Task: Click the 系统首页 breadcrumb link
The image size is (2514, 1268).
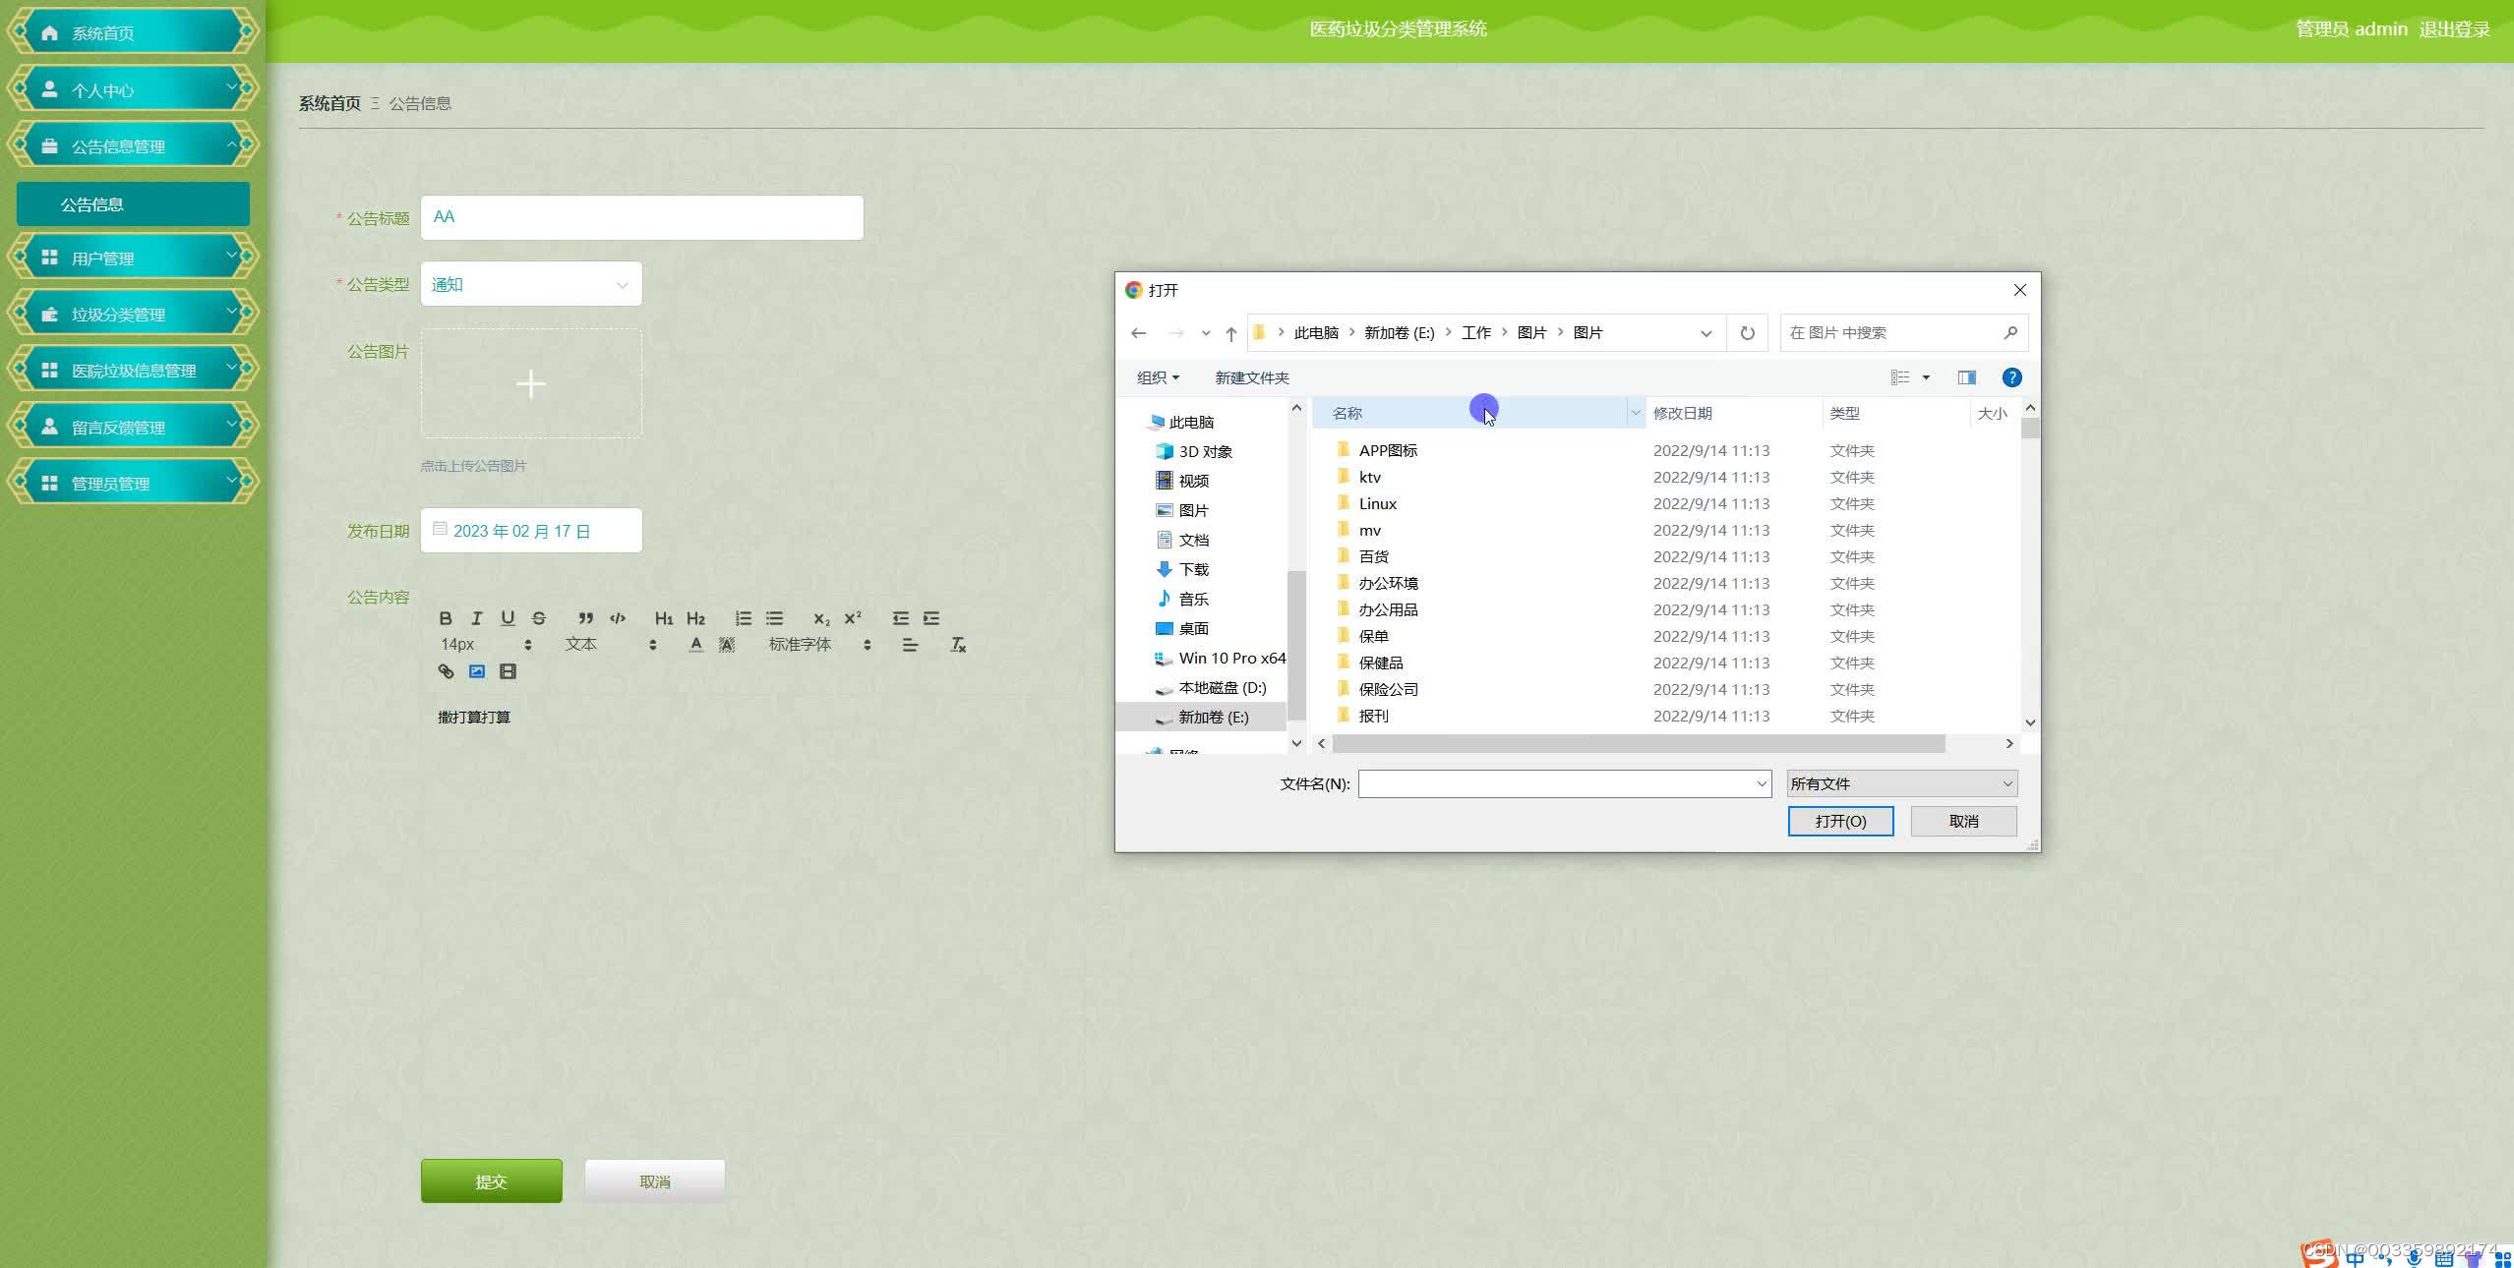Action: [329, 103]
